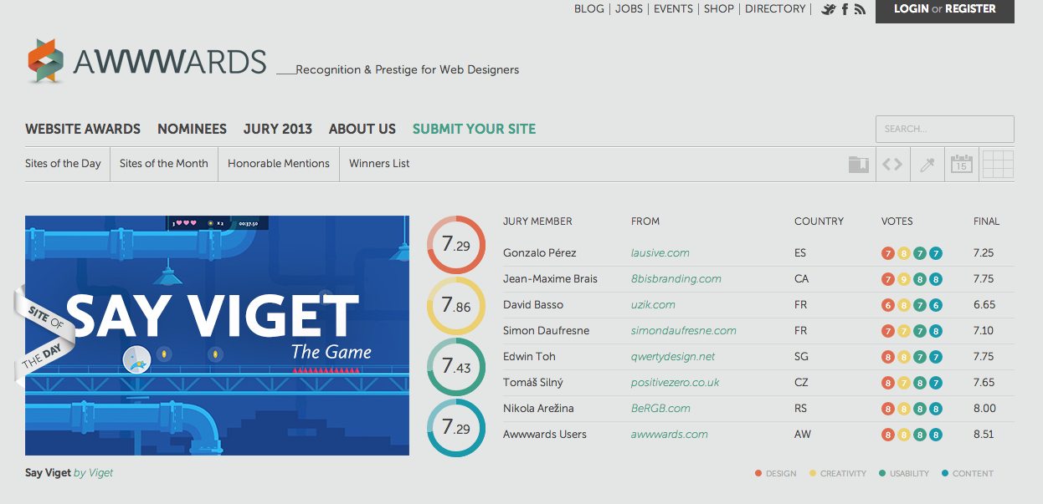Image resolution: width=1043 pixels, height=504 pixels.
Task: Visit qwertydesign.net link
Action: pos(673,357)
